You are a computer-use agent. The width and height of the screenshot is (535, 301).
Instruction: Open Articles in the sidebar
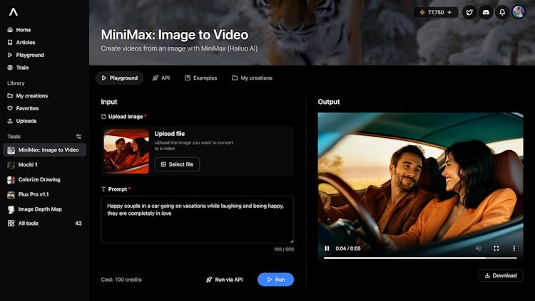[21, 42]
